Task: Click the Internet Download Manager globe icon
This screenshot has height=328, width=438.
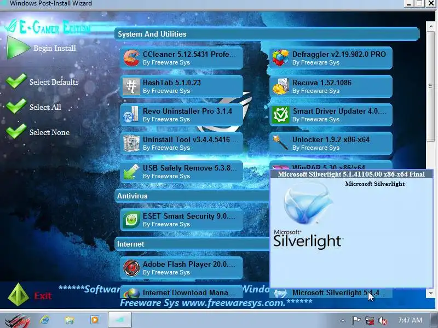Action: [x=131, y=294]
